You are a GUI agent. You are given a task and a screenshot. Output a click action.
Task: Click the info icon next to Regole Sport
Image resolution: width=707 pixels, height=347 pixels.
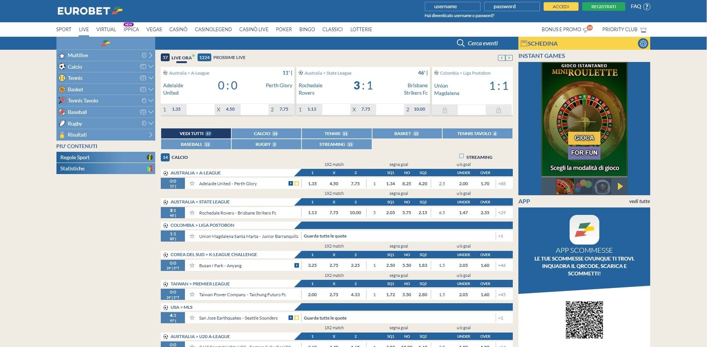(x=150, y=157)
